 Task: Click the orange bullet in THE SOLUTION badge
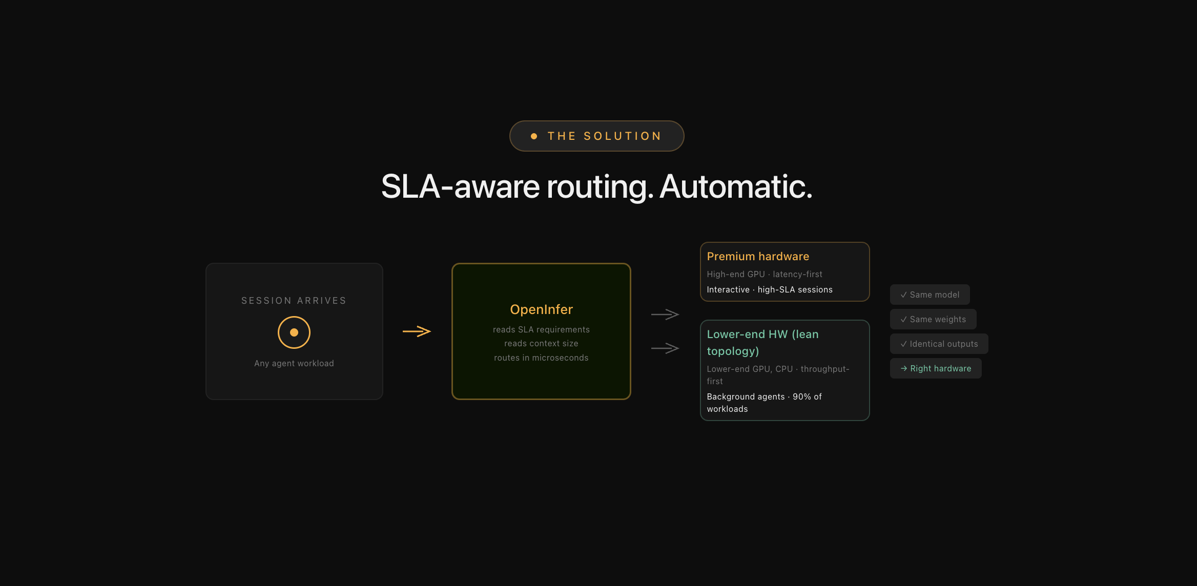(x=533, y=136)
